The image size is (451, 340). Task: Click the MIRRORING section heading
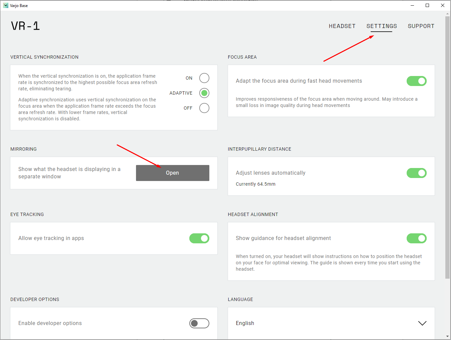24,149
